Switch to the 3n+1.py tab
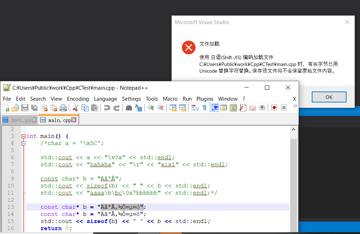 (x=20, y=120)
